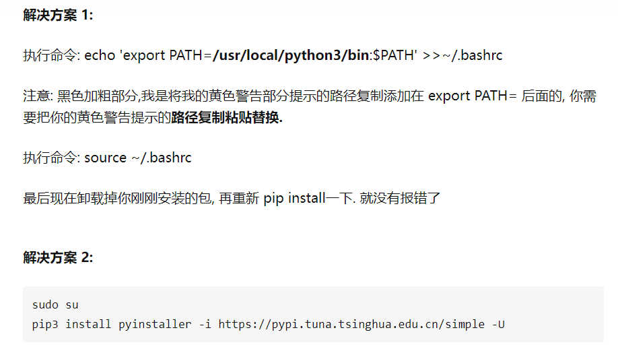Click the "解决方案 2:" heading

pyautogui.click(x=58, y=257)
